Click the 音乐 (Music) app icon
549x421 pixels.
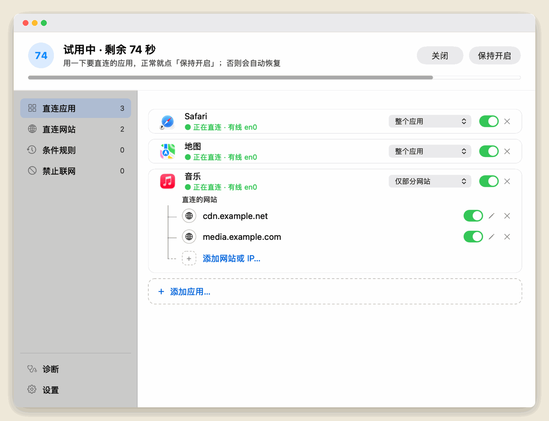(167, 181)
